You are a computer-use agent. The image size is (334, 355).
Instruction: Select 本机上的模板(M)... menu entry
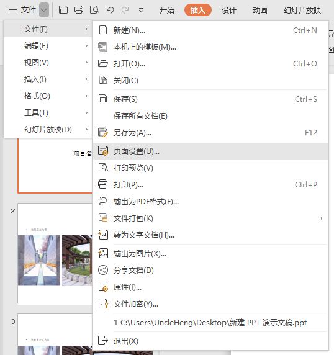(x=210, y=47)
